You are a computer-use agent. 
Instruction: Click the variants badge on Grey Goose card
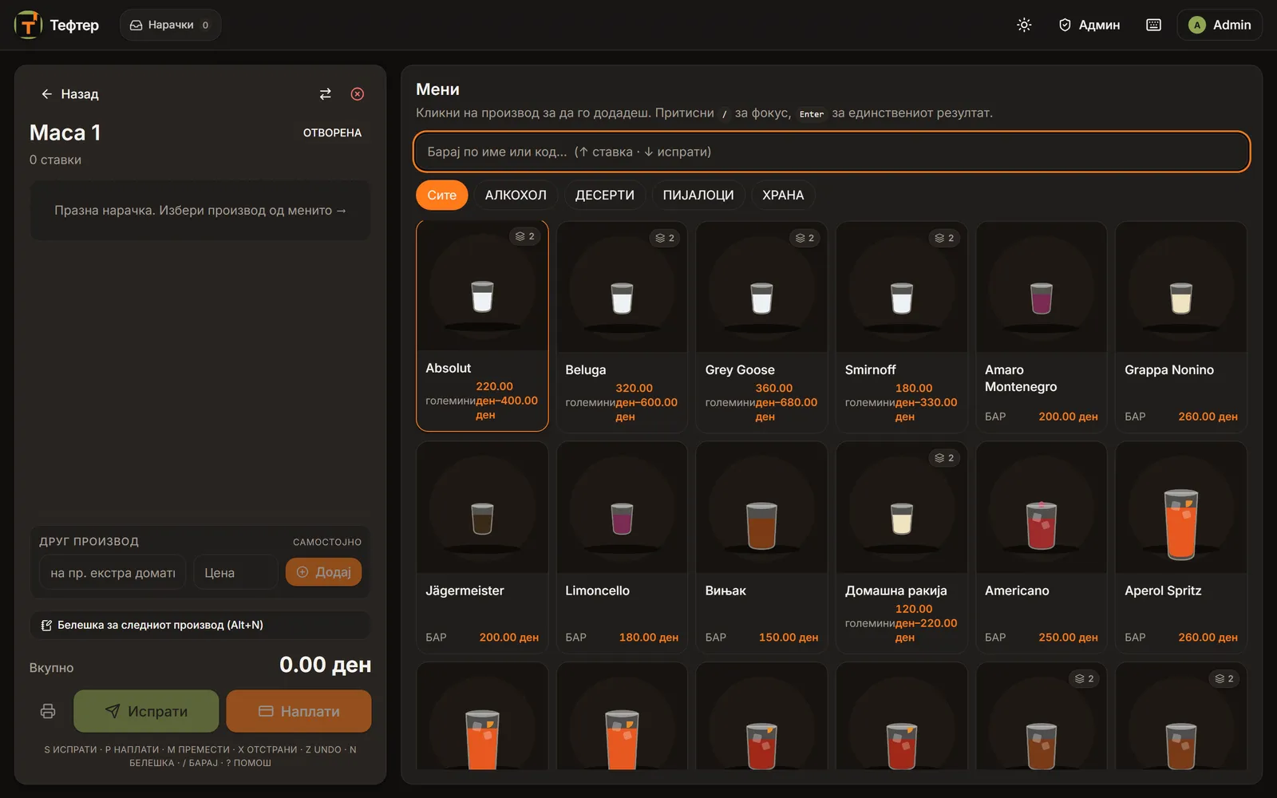tap(805, 238)
